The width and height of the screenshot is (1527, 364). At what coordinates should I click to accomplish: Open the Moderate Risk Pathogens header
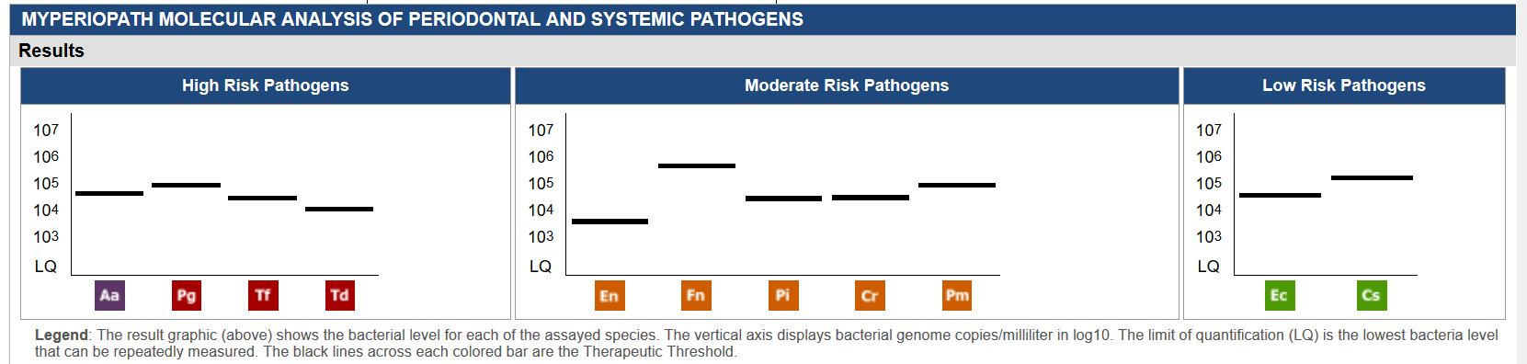(x=847, y=85)
